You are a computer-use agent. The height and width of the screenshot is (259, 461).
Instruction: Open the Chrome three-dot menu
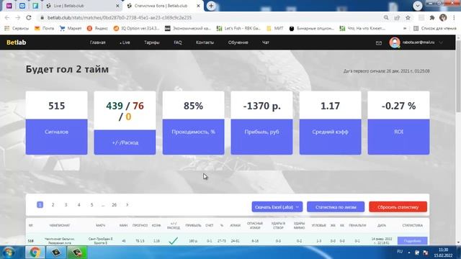[x=455, y=17]
